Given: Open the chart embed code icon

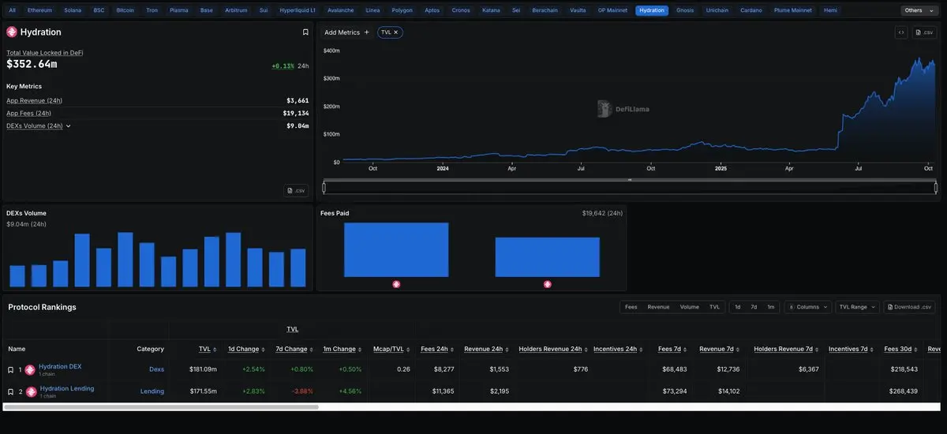Looking at the screenshot, I should (900, 32).
